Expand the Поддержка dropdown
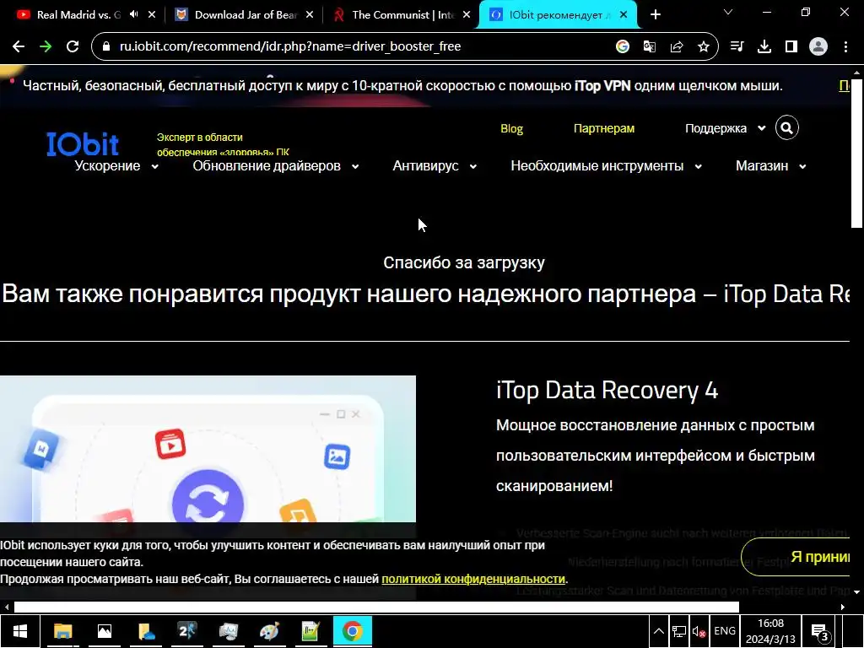864x648 pixels. [725, 128]
